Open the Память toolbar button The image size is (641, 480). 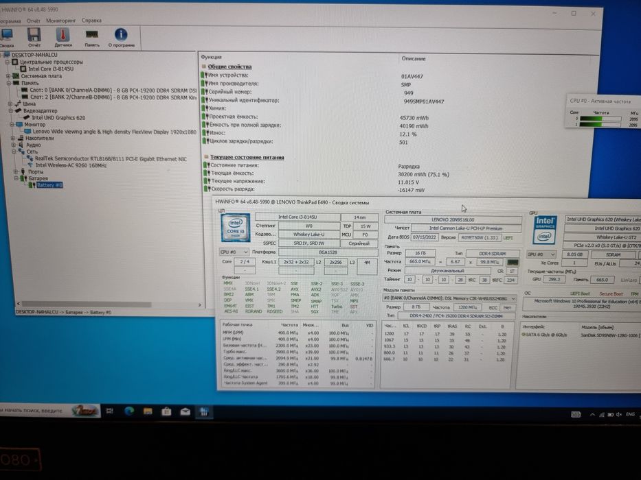click(x=92, y=38)
